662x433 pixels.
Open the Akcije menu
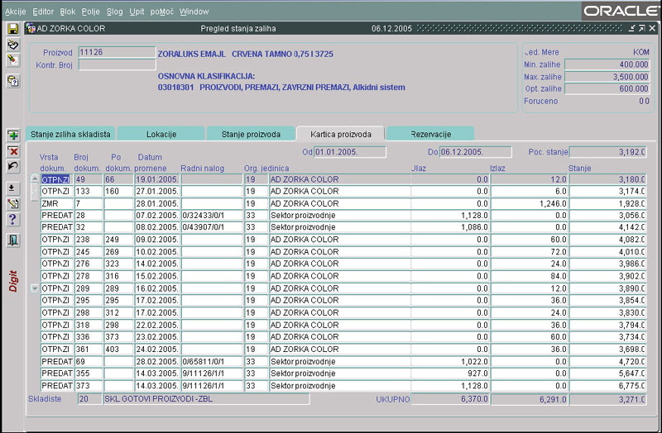pos(15,12)
